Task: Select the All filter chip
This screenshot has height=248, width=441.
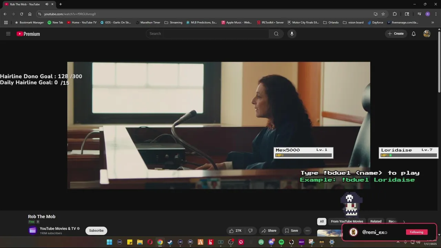Action: [x=322, y=221]
